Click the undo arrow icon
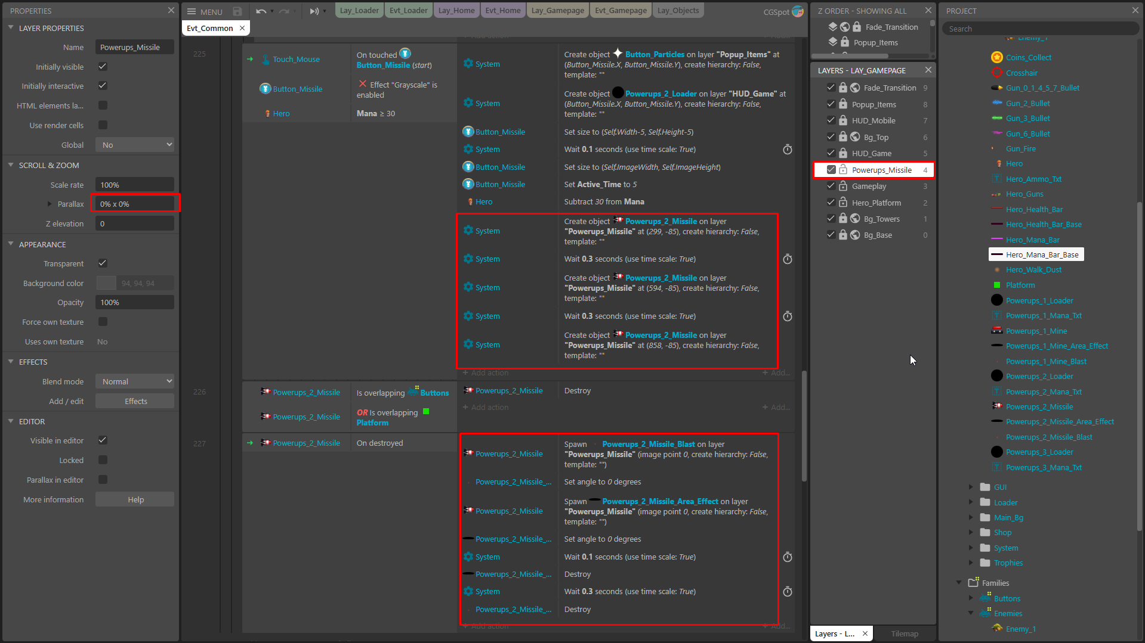This screenshot has height=643, width=1145. point(261,11)
